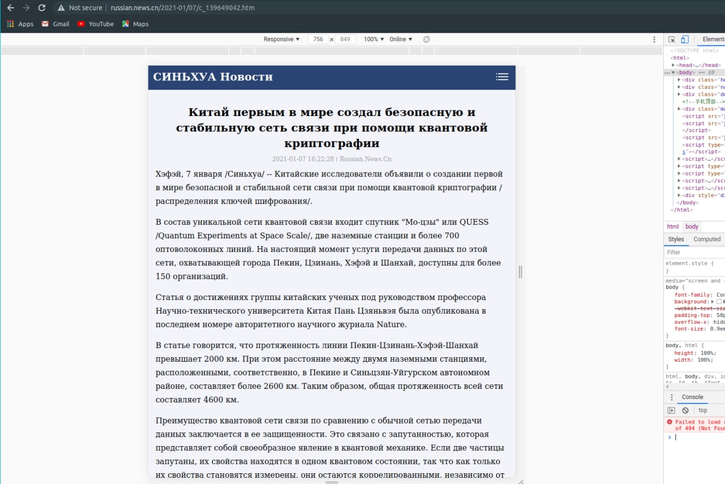Expand the div class="do node
The height and width of the screenshot is (484, 725).
coord(679,95)
